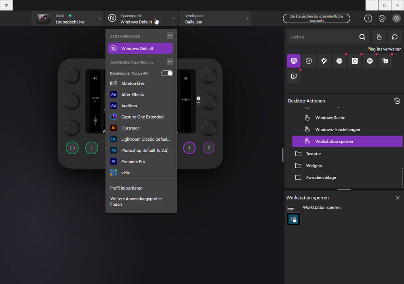Select the OS actions plugin icon
Screen dimensions: 404x284
(x=293, y=61)
